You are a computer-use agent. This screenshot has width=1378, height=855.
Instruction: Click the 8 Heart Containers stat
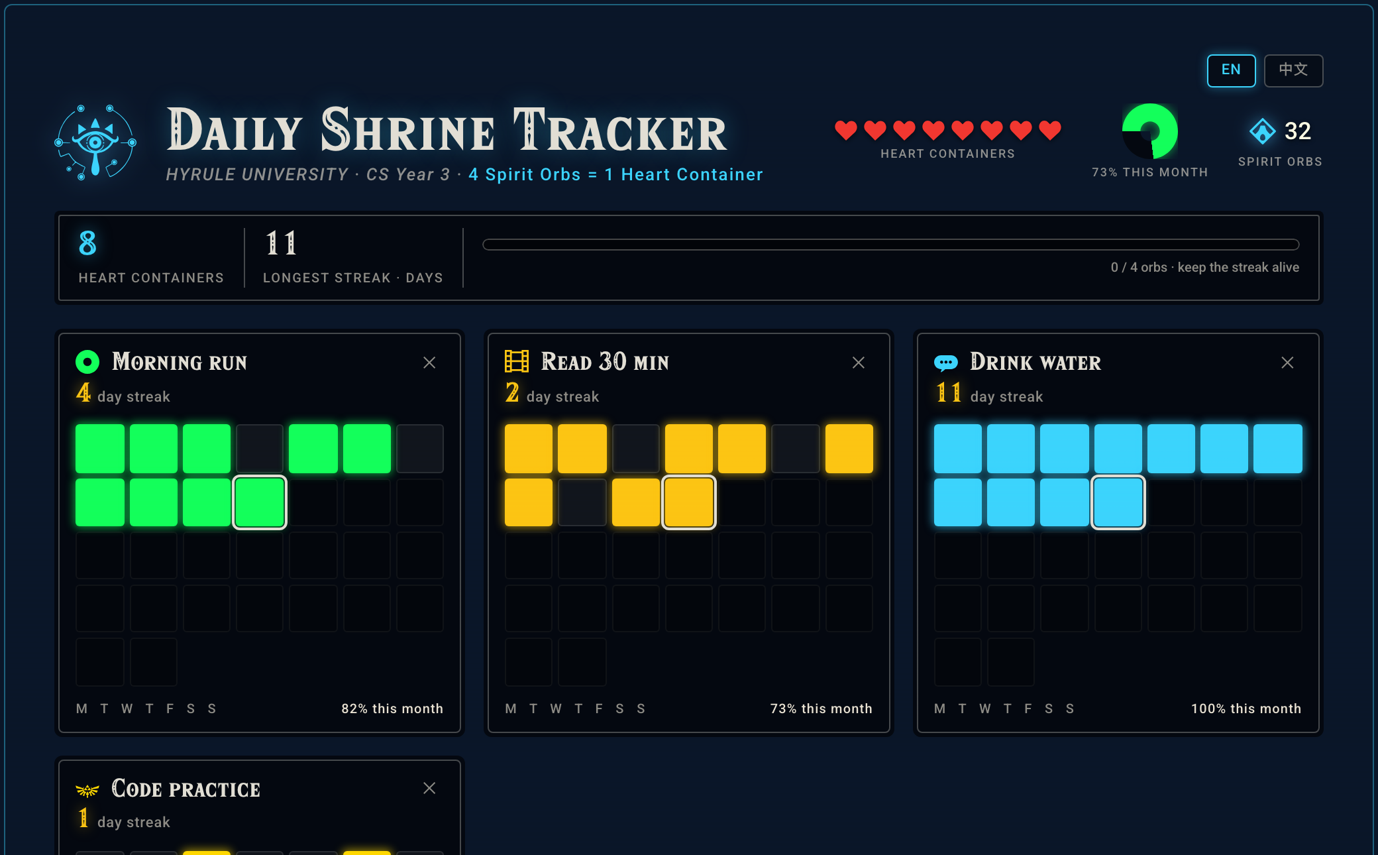pos(151,258)
